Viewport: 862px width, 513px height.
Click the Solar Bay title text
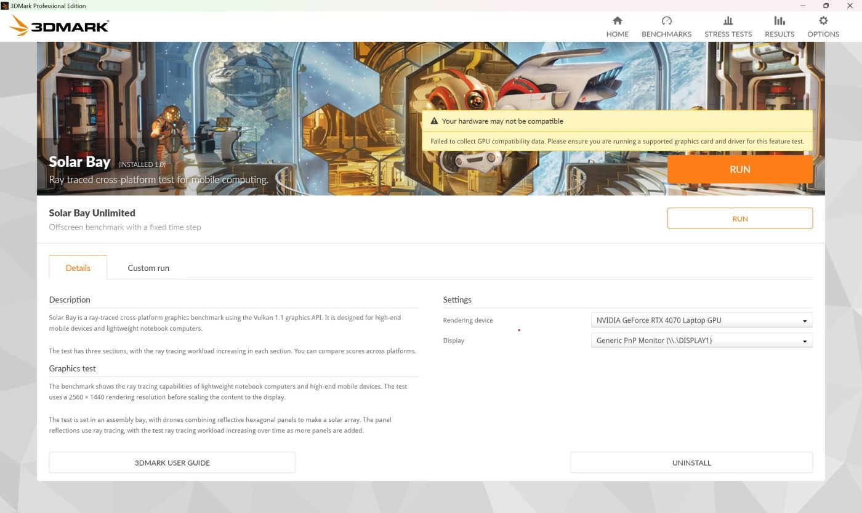click(79, 162)
